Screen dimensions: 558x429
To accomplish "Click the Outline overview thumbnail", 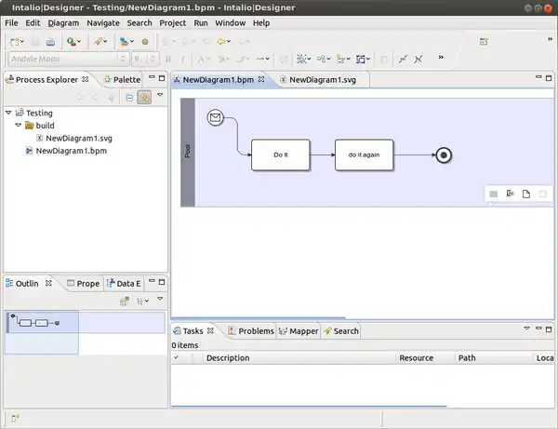I will click(x=33, y=323).
